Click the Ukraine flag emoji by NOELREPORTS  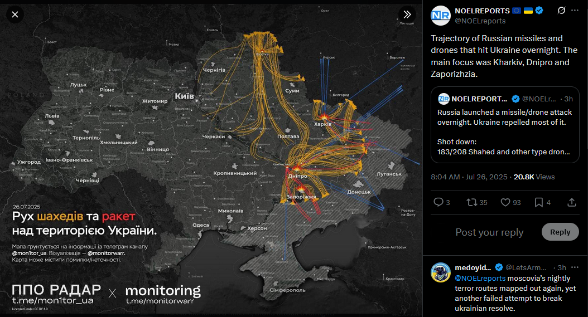coord(528,11)
